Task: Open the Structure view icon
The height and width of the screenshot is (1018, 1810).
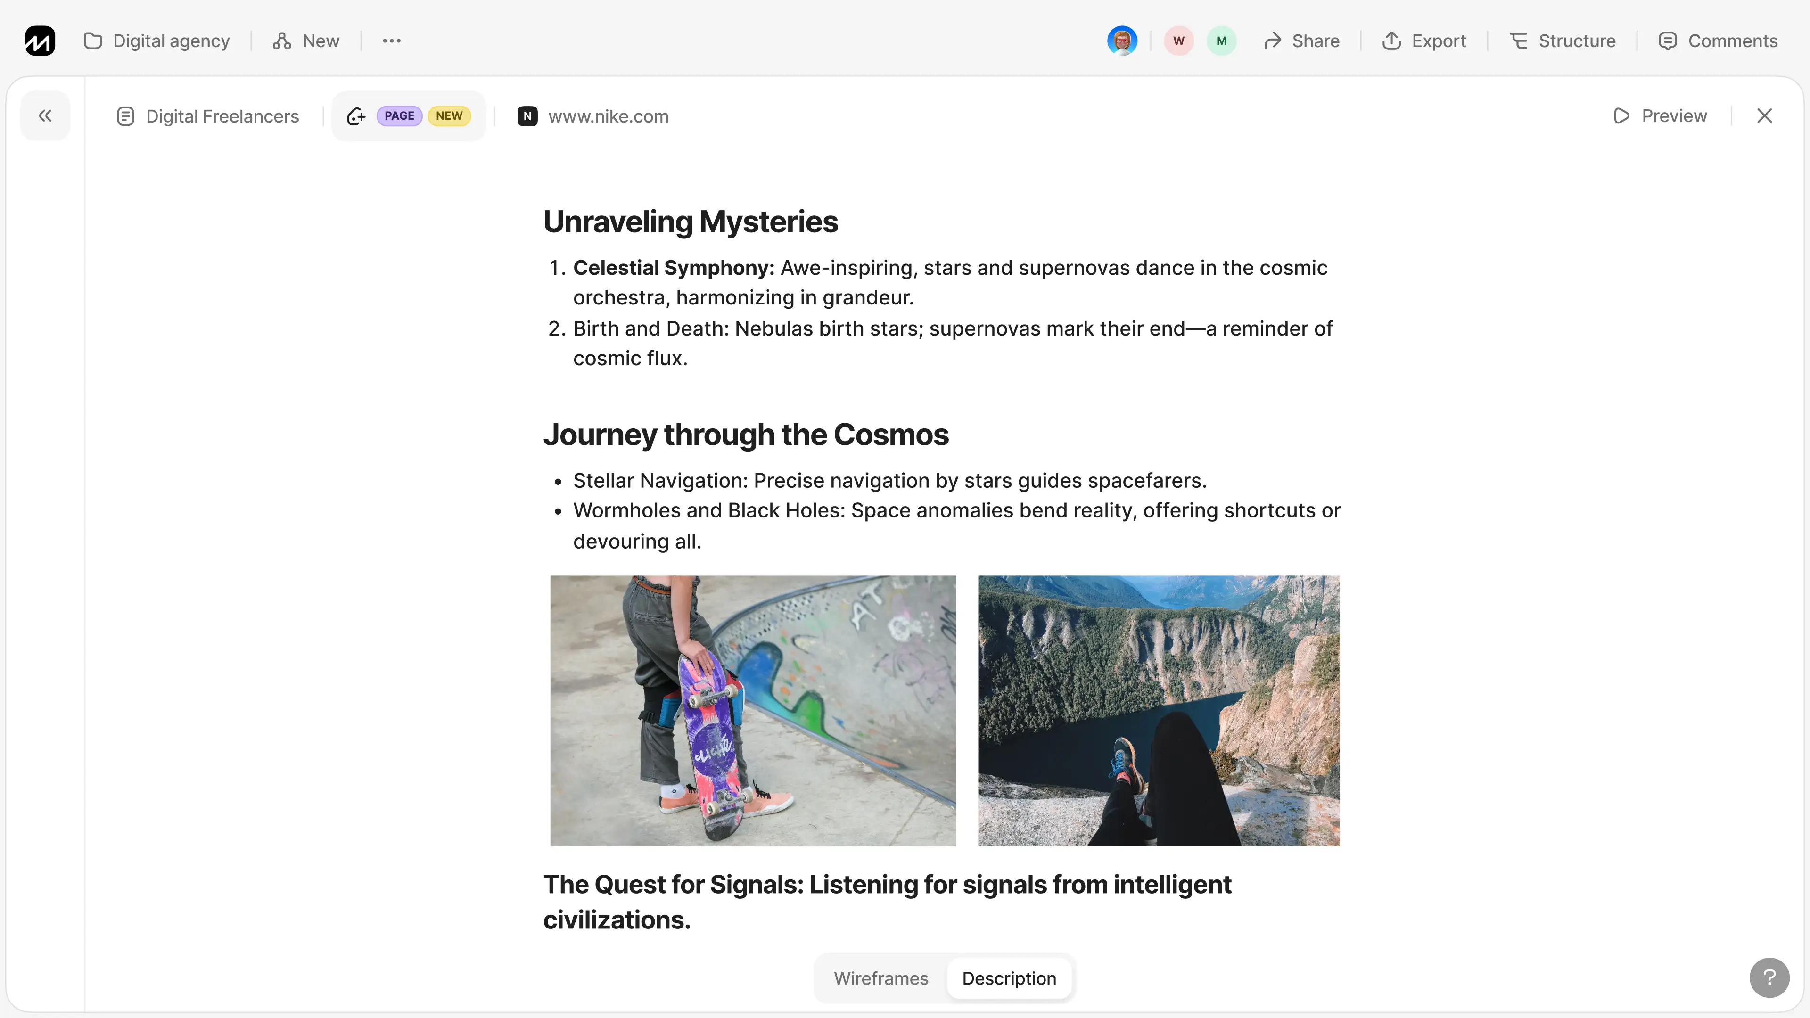Action: click(1520, 40)
